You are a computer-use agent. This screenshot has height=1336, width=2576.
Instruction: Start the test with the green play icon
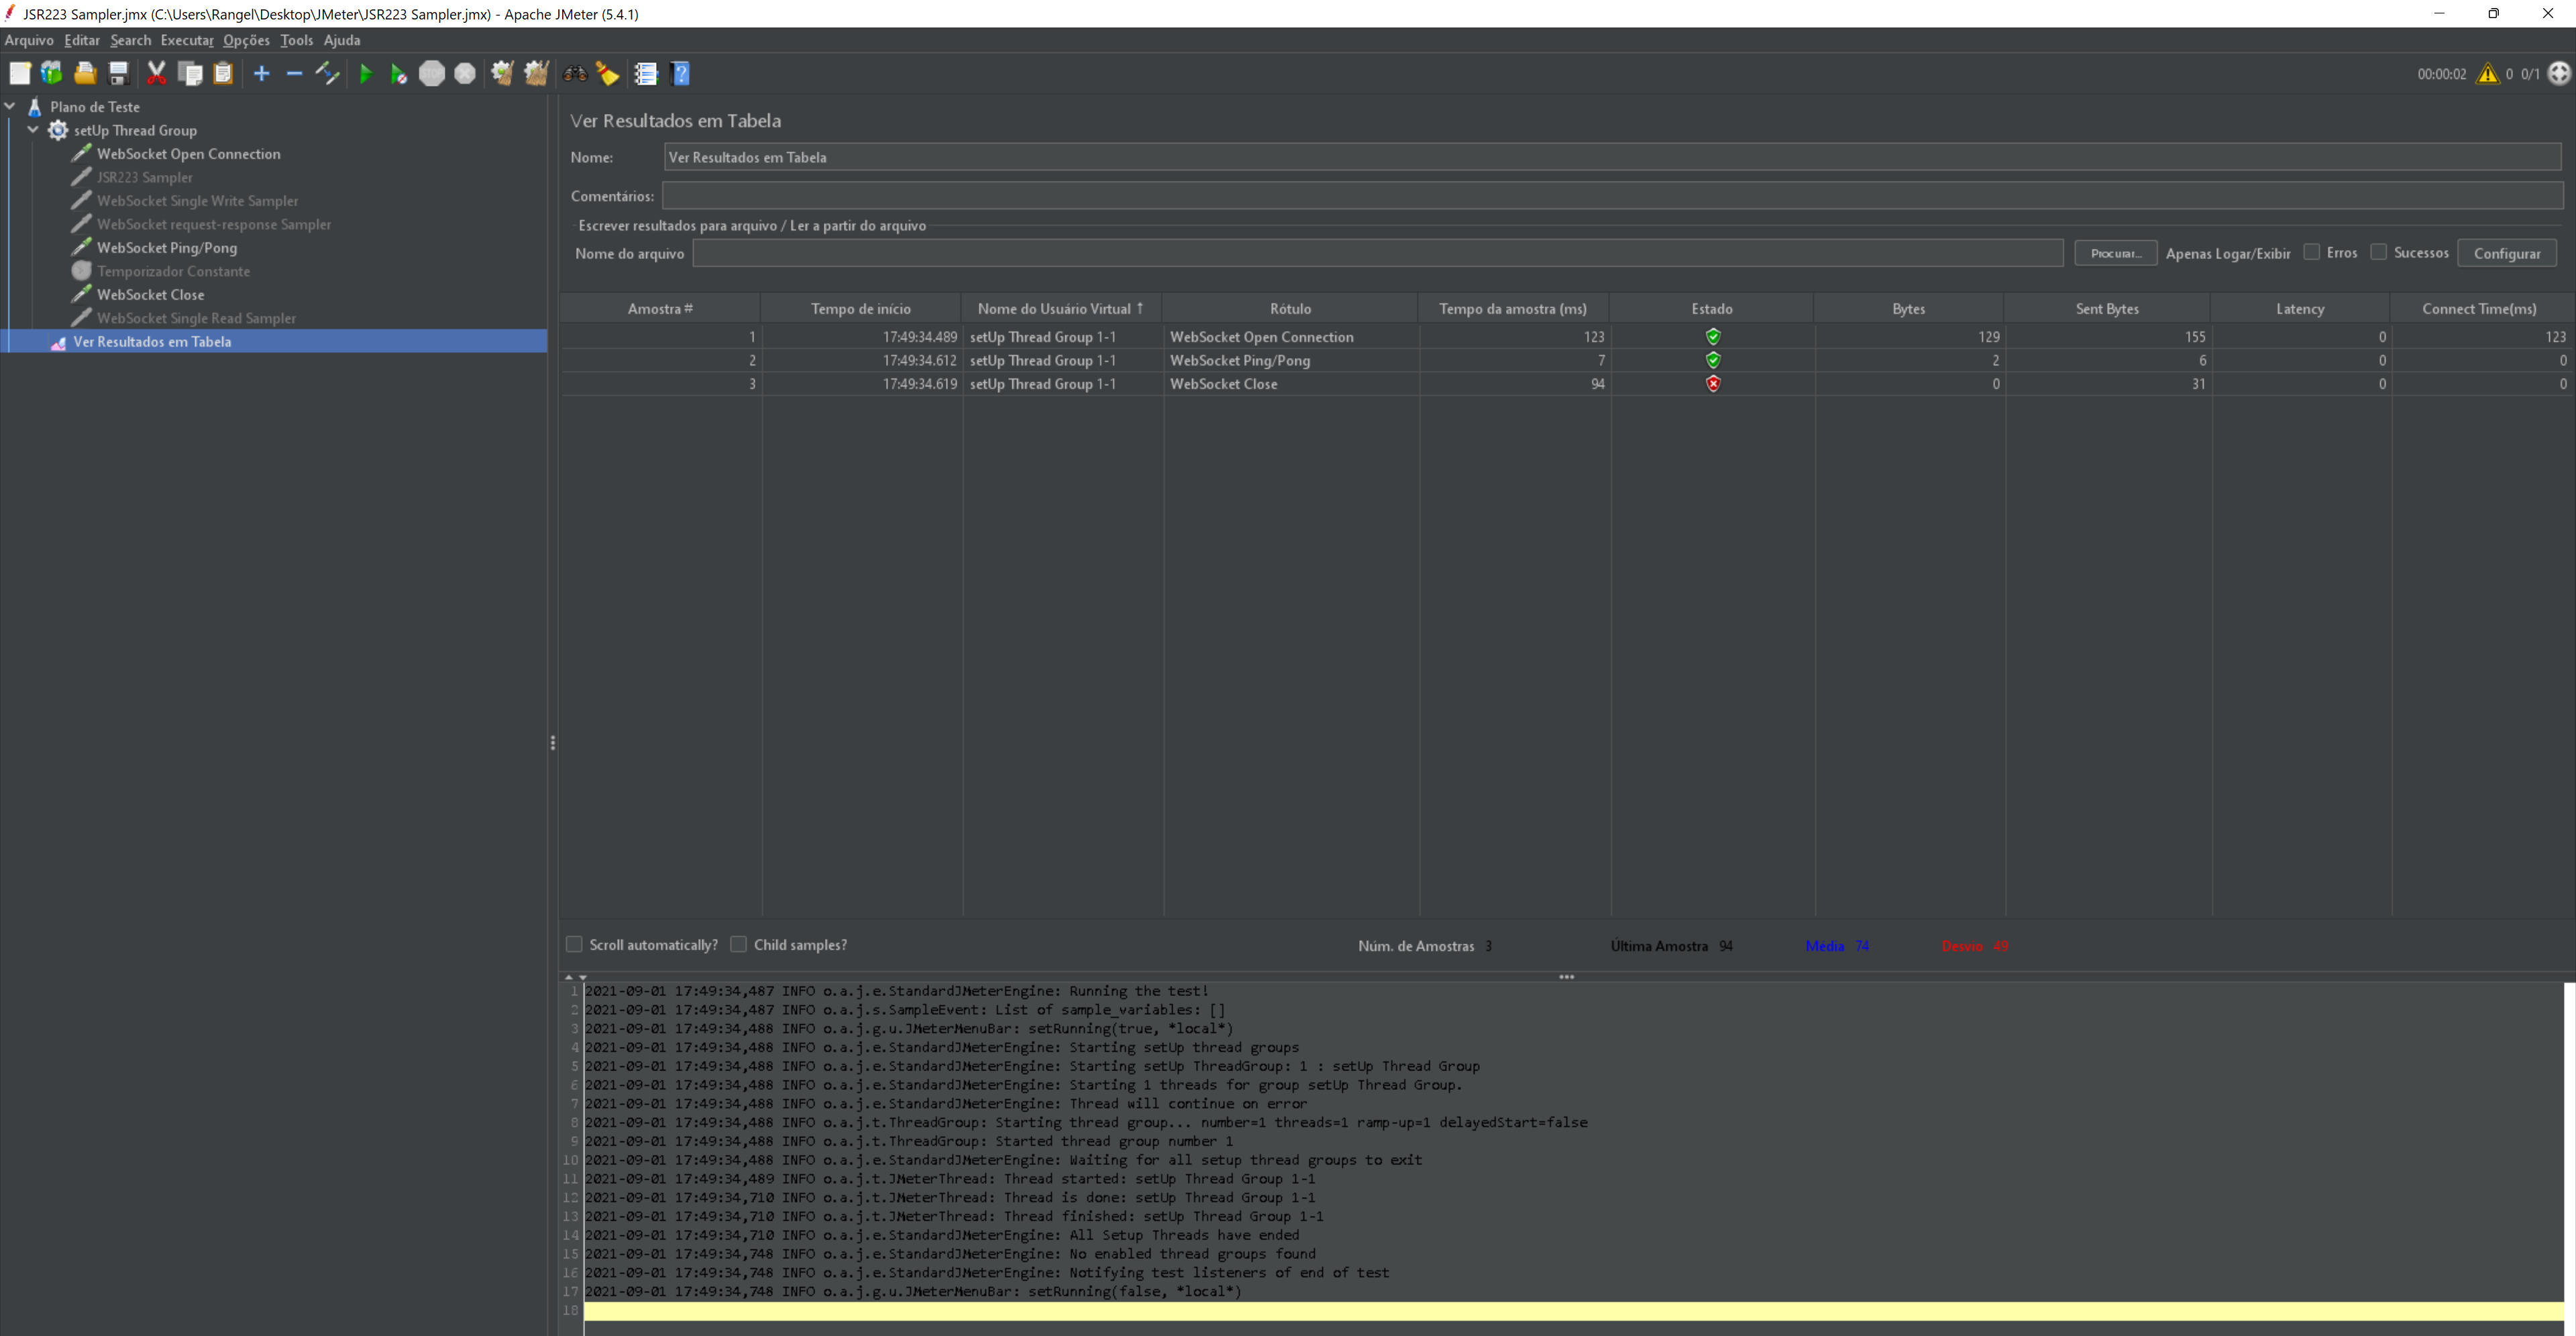point(366,73)
